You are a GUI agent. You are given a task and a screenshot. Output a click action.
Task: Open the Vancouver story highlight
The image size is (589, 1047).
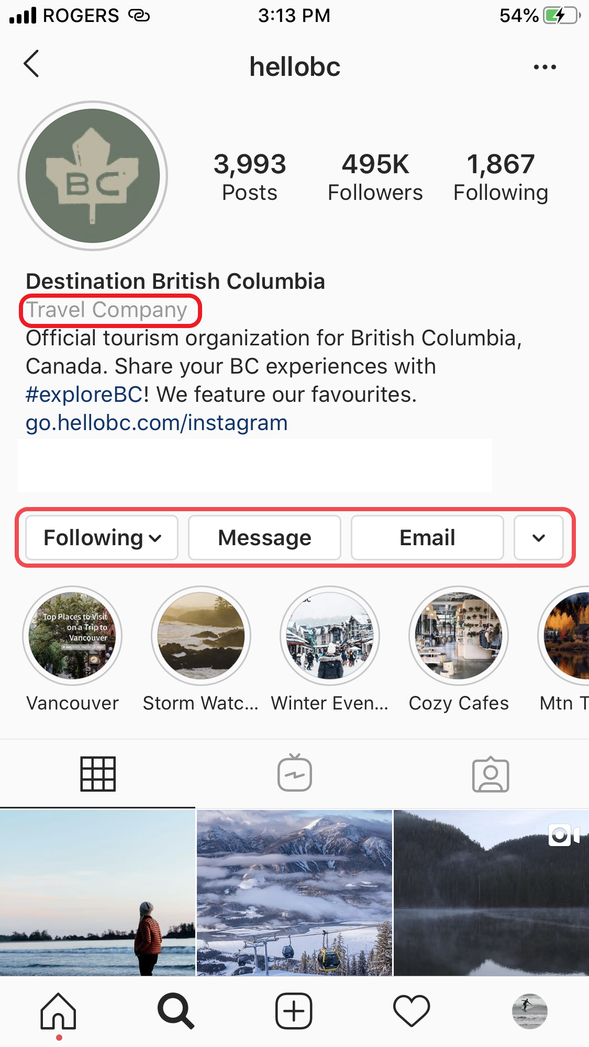[72, 636]
